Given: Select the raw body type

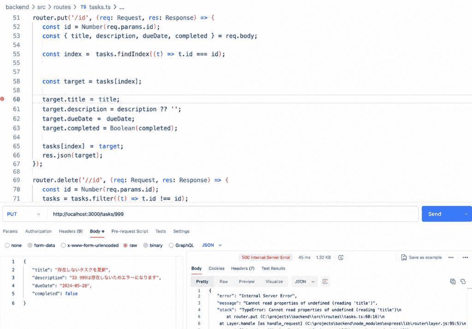Looking at the screenshot, I should [125, 246].
